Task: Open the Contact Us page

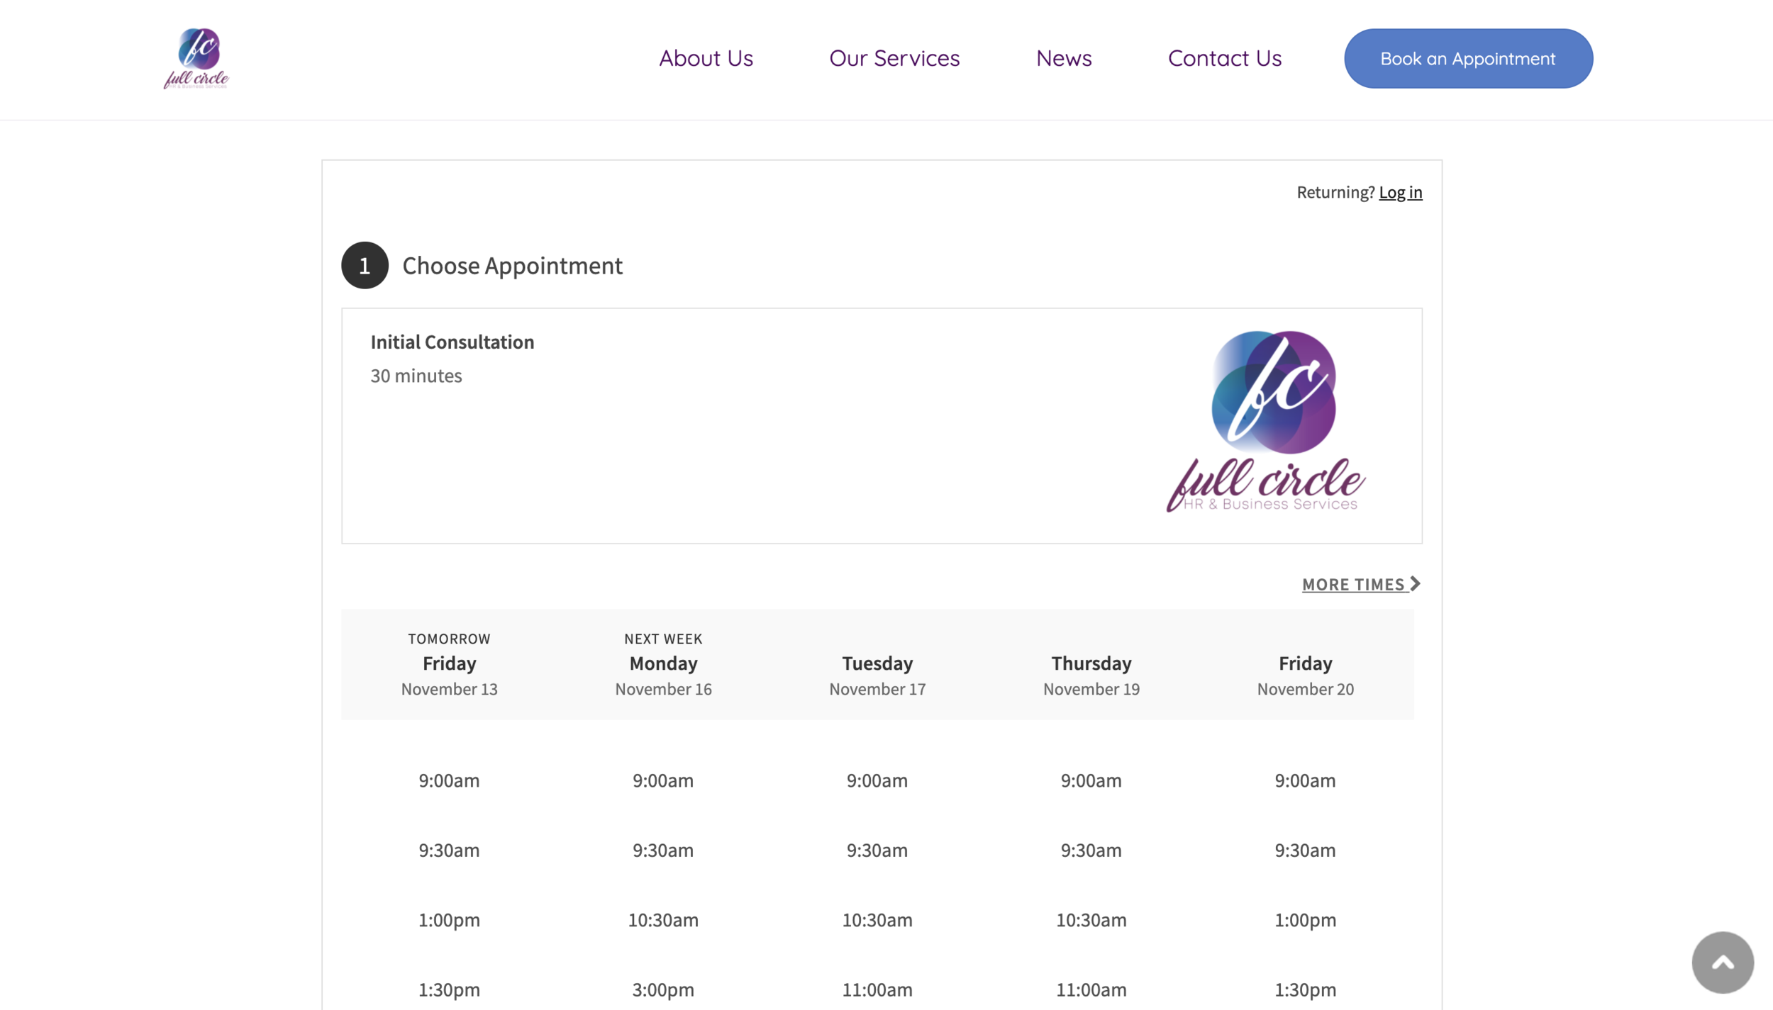Action: 1225,58
